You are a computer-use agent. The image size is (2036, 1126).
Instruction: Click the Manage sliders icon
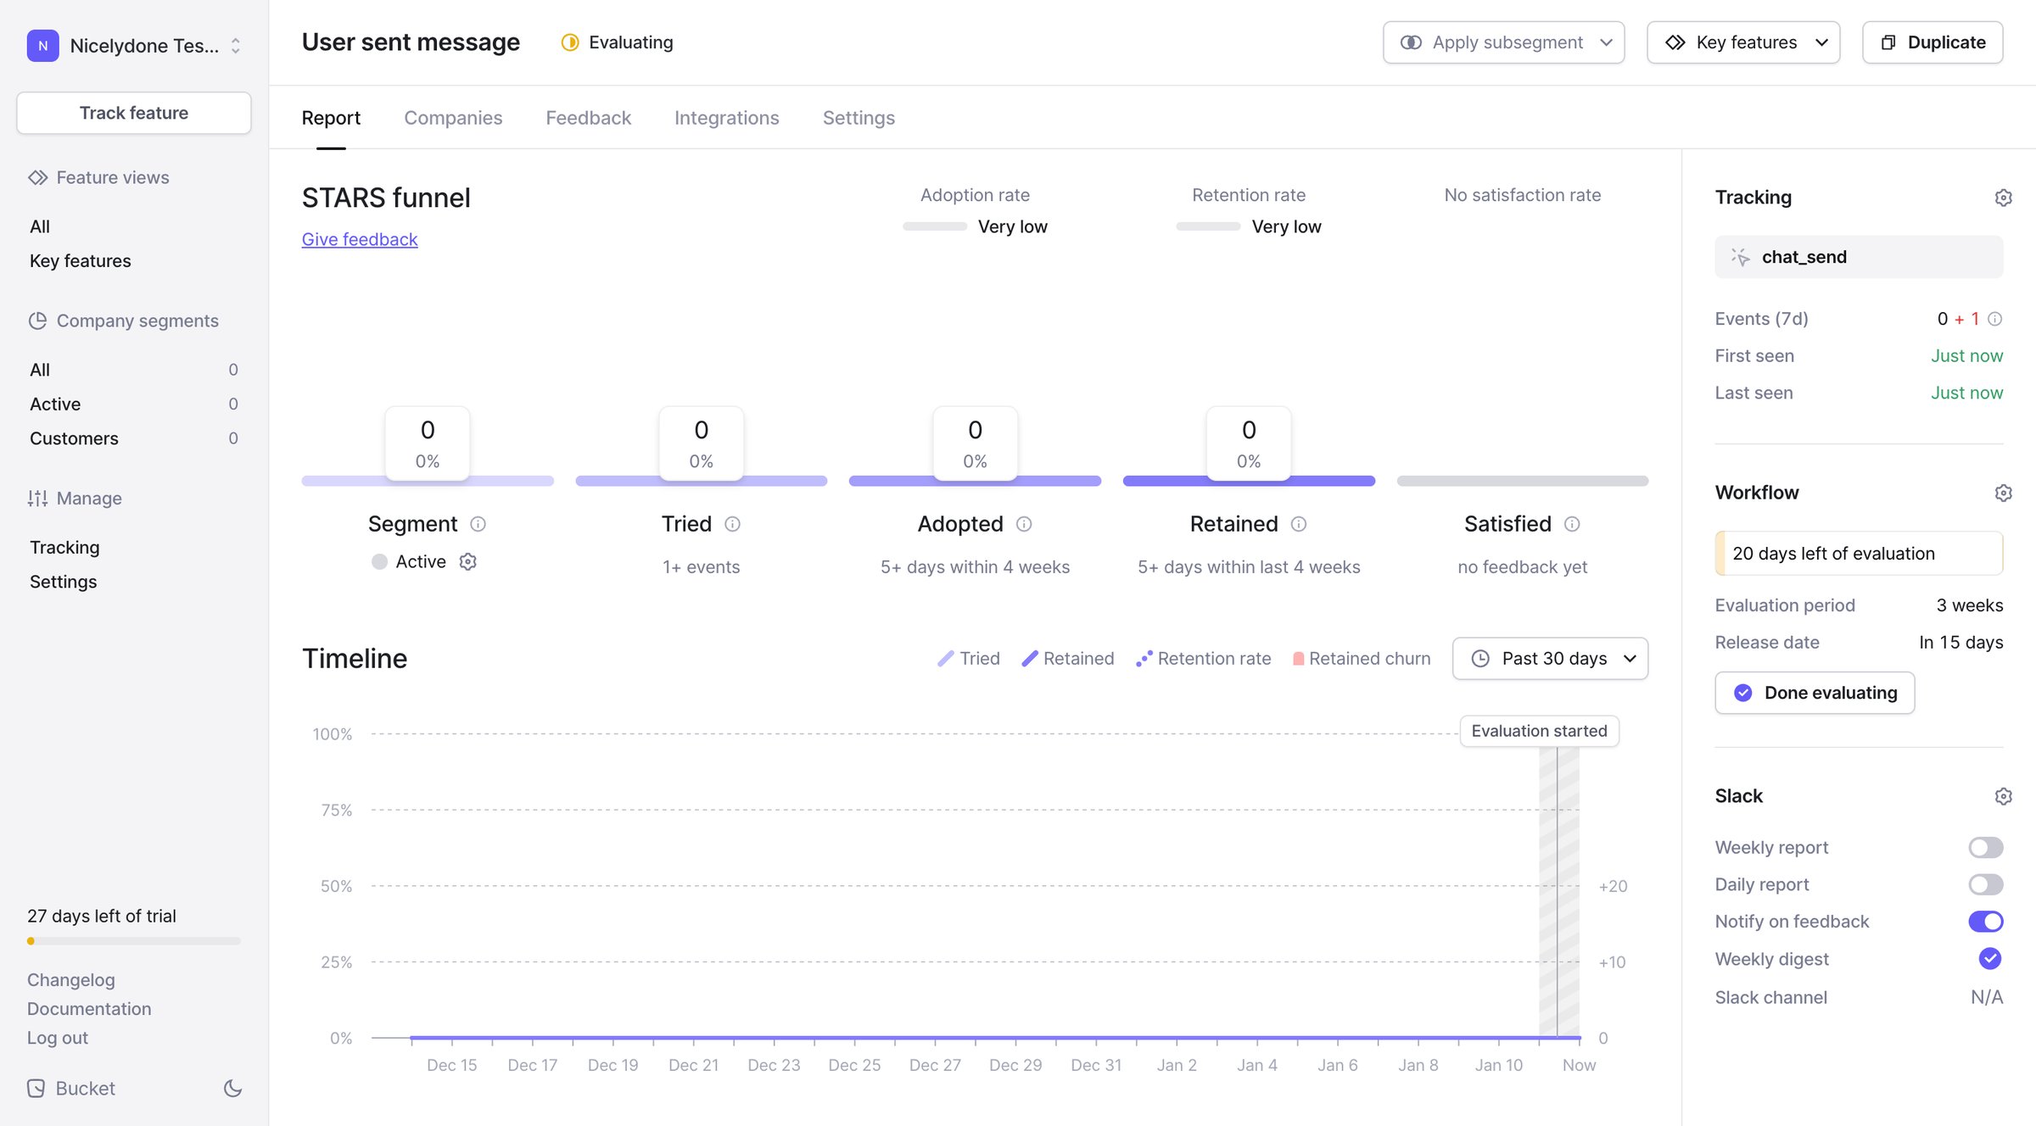tap(37, 499)
